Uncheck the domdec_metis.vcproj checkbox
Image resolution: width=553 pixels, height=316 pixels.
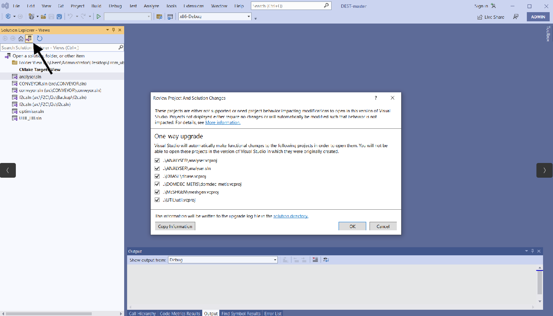click(157, 184)
